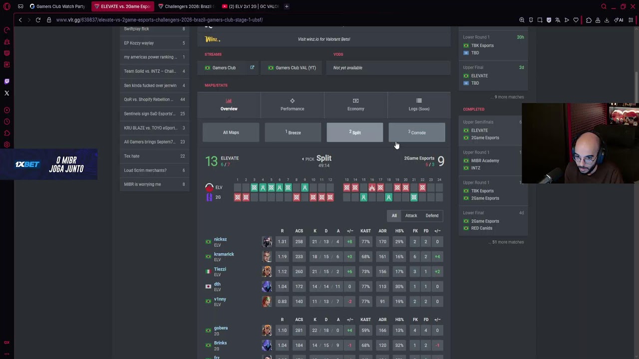Switch to the Gamers Club Watch Party tab

coord(57,6)
